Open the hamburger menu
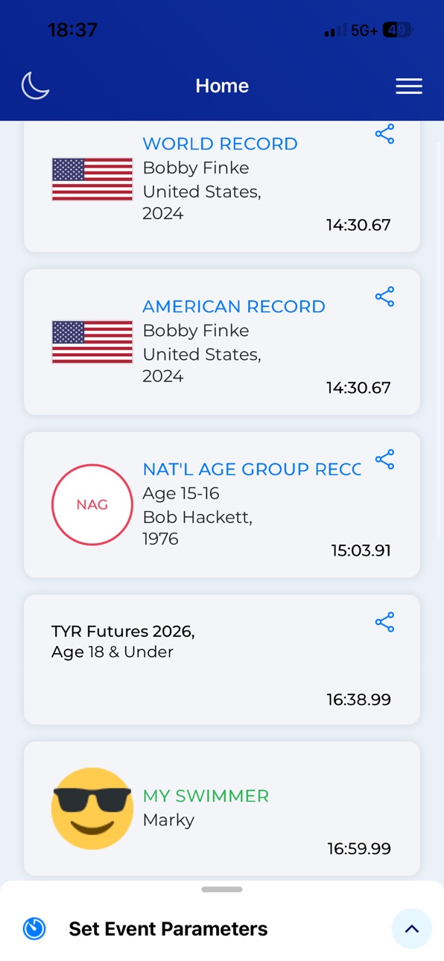The height and width of the screenshot is (961, 444). click(x=409, y=86)
